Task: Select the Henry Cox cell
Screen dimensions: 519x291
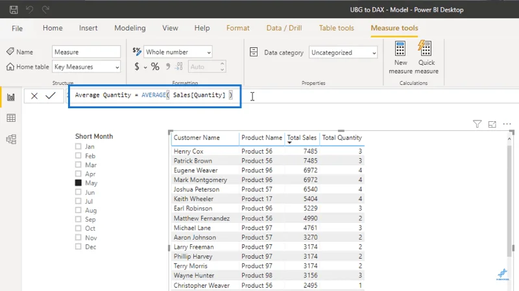Action: 188,151
